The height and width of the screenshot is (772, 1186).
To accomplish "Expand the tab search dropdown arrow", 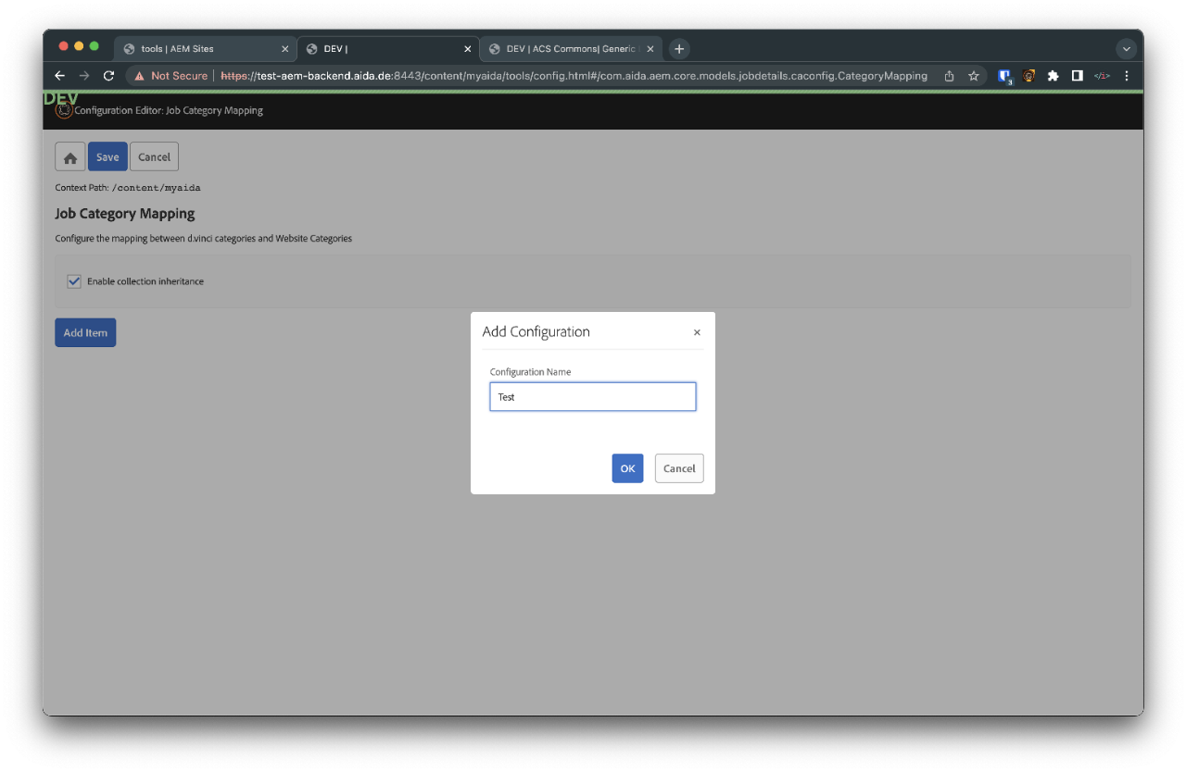I will (1127, 49).
